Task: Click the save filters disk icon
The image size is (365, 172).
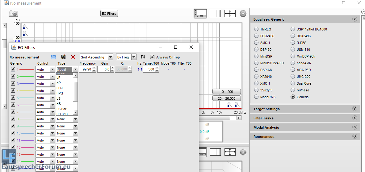Action: pos(63,57)
